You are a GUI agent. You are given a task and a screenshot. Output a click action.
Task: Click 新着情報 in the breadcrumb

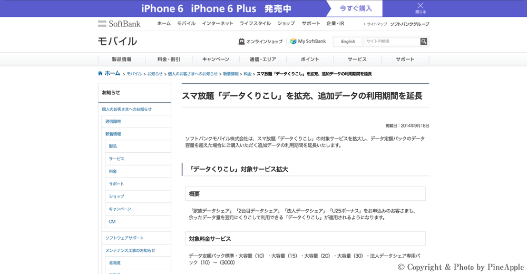tap(231, 74)
